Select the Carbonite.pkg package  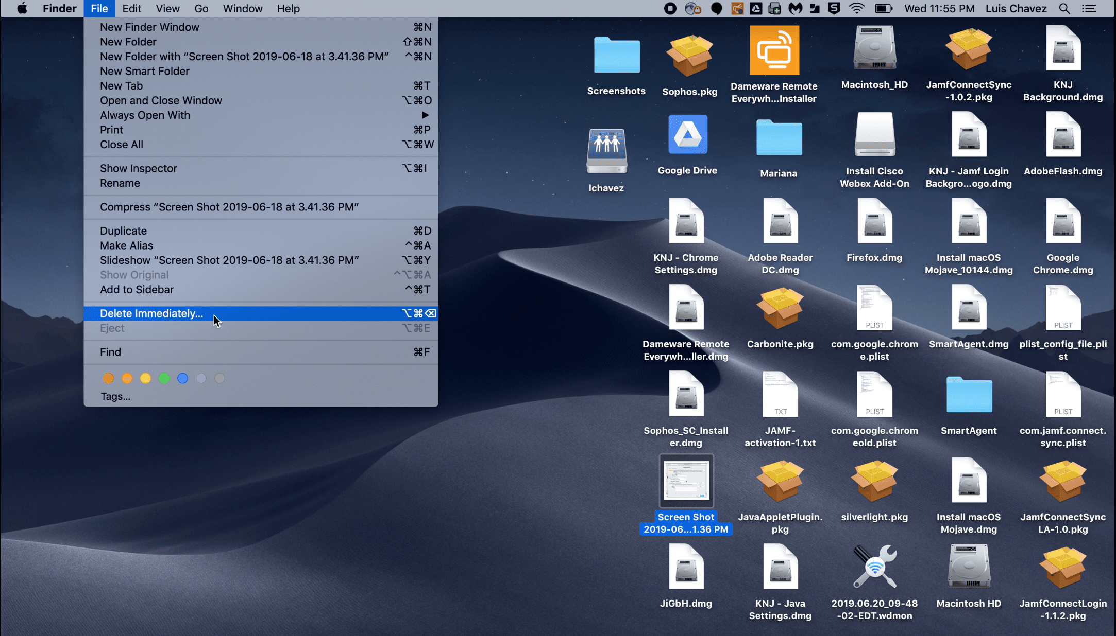point(780,308)
